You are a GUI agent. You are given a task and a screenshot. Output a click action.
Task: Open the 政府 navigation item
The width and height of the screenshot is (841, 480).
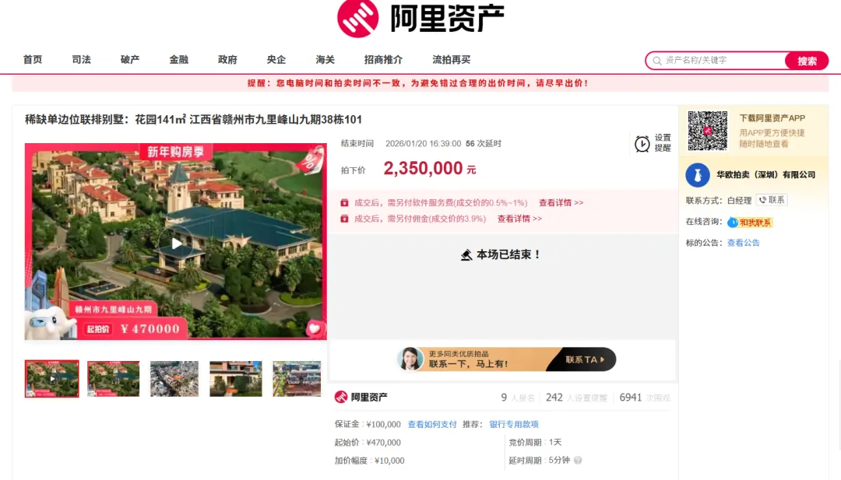pyautogui.click(x=228, y=59)
